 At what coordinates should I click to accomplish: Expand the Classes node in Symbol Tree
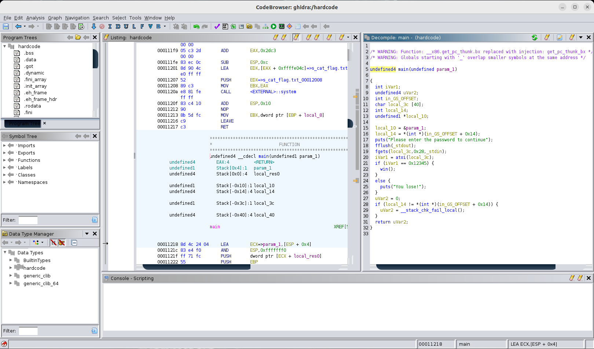4,175
